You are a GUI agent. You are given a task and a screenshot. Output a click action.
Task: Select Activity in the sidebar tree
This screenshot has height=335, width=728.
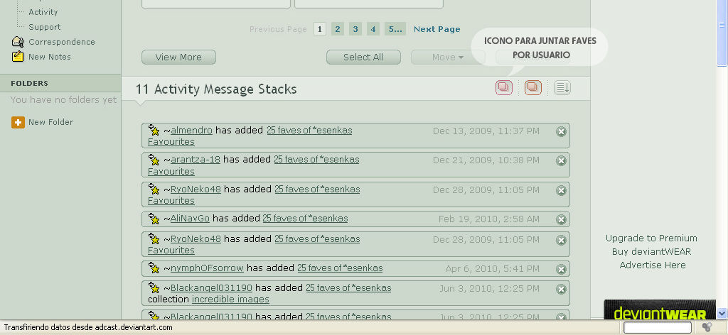(x=43, y=12)
